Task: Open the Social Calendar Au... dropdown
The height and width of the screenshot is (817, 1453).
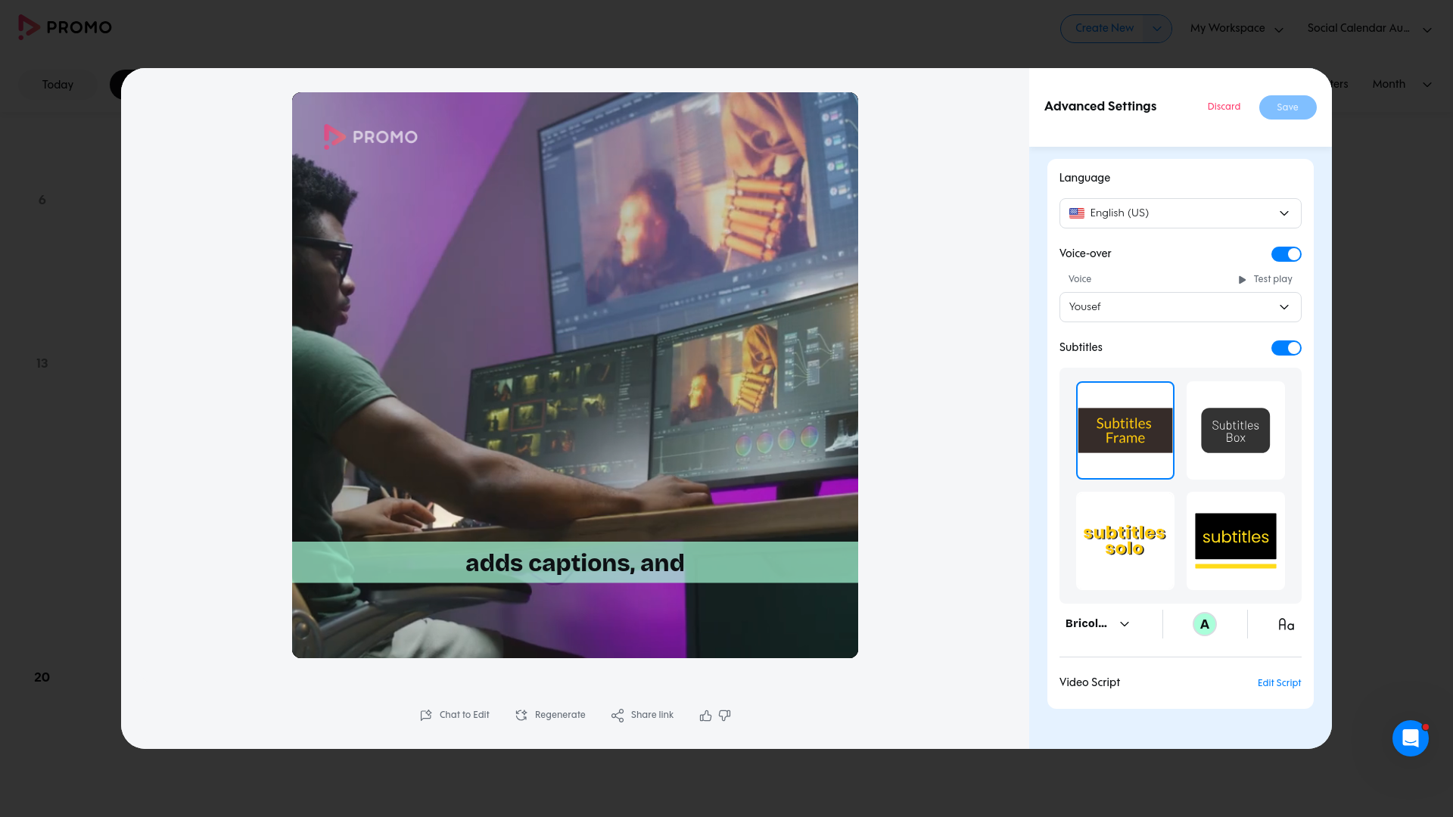Action: 1369,29
